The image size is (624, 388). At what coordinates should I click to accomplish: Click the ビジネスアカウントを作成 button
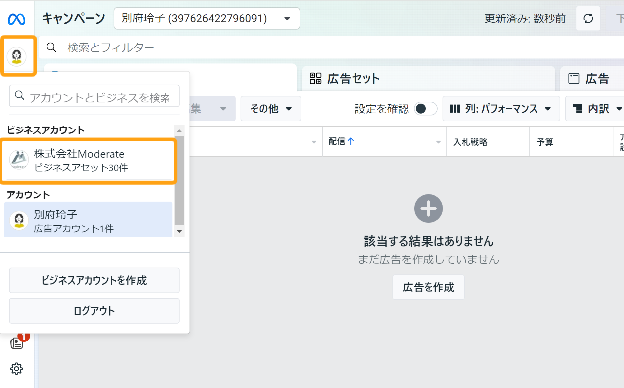point(94,280)
